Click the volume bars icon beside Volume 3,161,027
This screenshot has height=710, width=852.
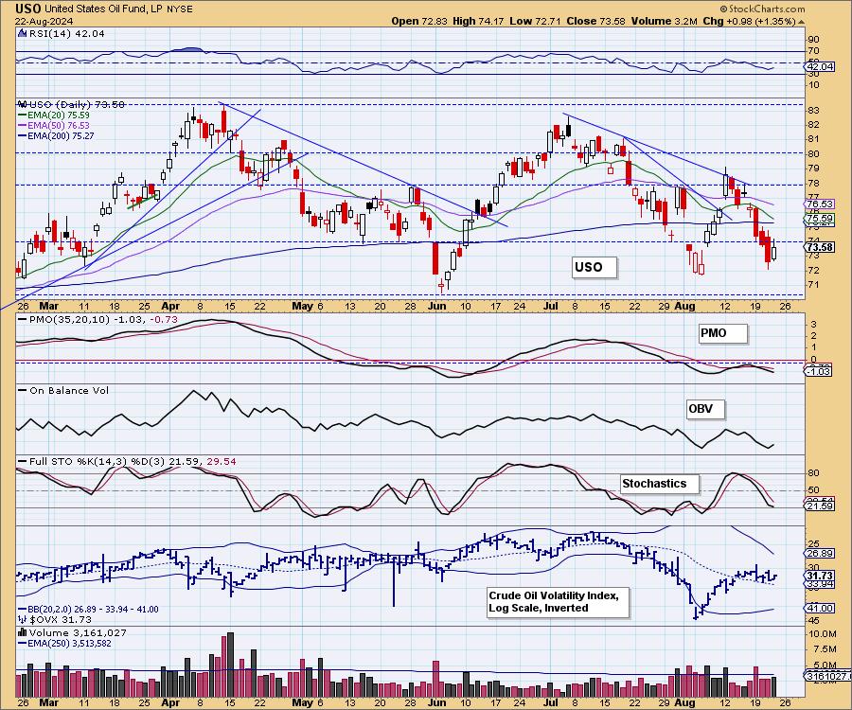(23, 632)
